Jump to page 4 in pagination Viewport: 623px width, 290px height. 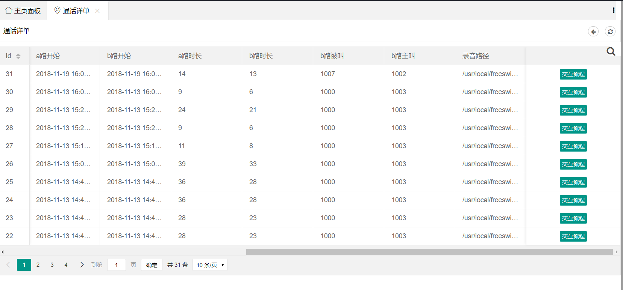click(66, 265)
